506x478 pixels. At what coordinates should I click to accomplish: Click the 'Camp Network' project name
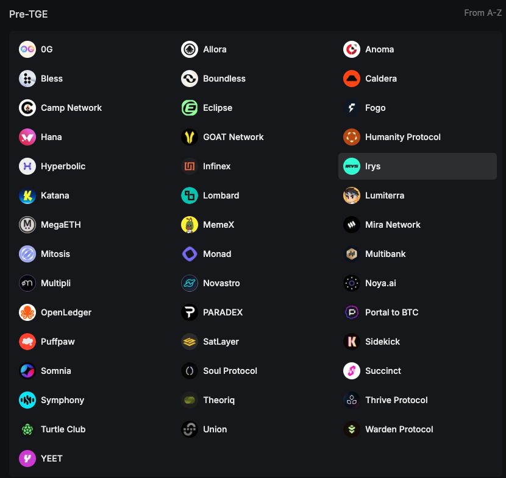click(x=71, y=108)
